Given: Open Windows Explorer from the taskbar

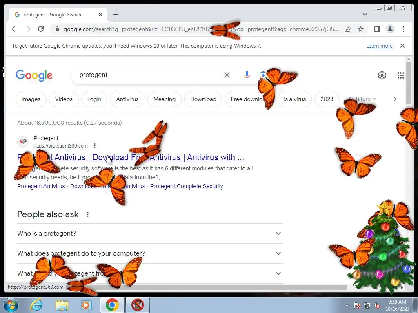Looking at the screenshot, I should point(62,305).
